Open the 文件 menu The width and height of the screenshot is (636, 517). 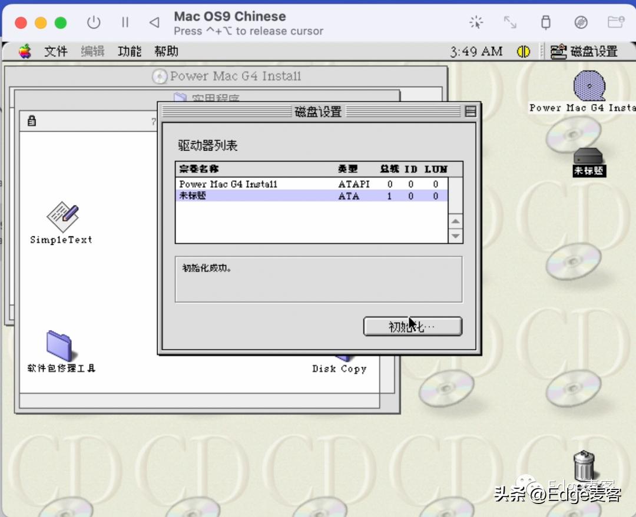click(x=56, y=52)
